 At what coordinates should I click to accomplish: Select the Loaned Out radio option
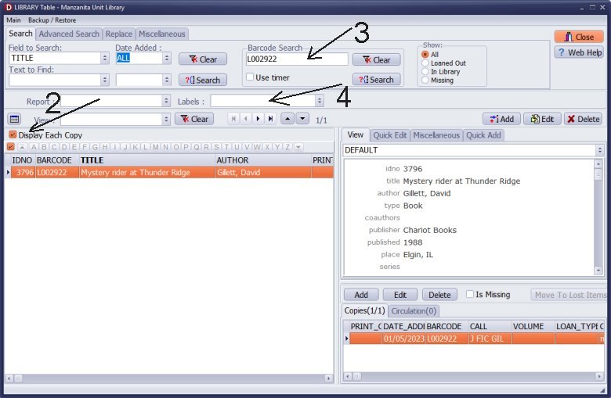point(425,63)
